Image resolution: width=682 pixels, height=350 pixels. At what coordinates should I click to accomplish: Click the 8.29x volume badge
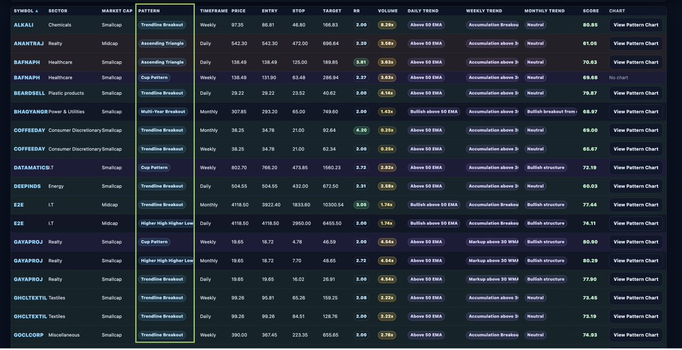point(387,25)
